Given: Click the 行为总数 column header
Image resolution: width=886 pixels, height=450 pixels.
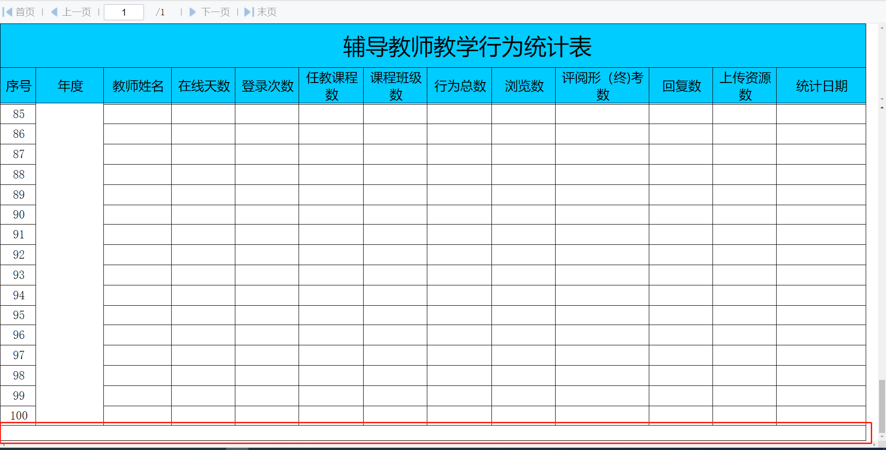Looking at the screenshot, I should coord(460,86).
